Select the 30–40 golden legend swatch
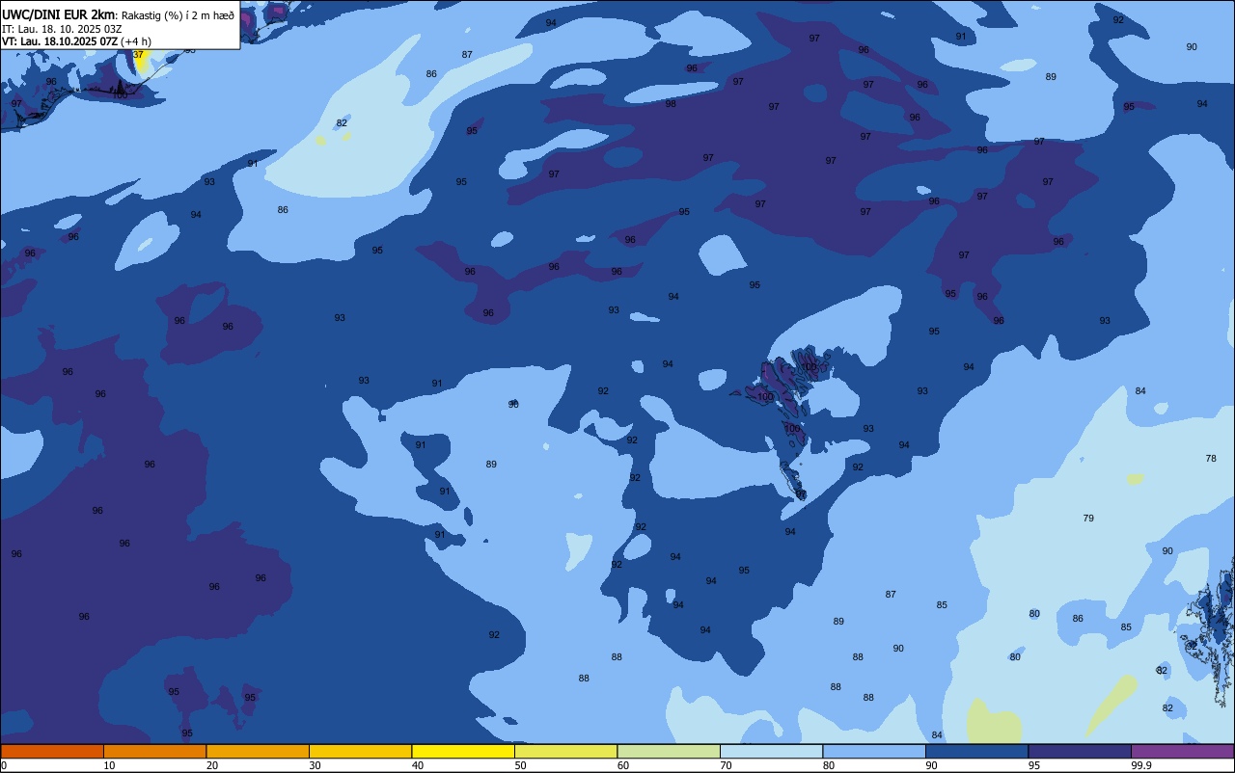Viewport: 1235px width, 773px height. point(360,751)
